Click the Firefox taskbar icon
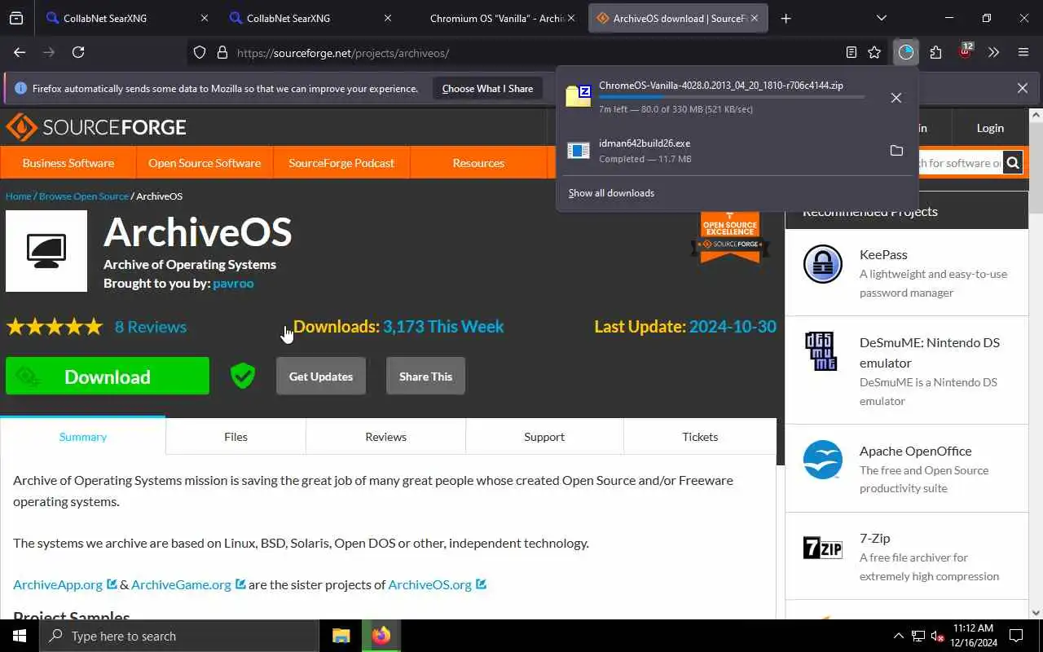Image resolution: width=1043 pixels, height=652 pixels. [381, 636]
